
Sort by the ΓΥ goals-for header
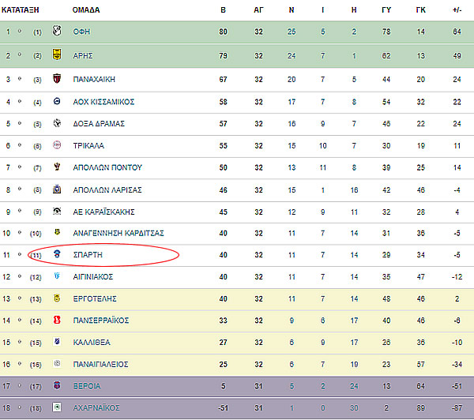click(386, 10)
